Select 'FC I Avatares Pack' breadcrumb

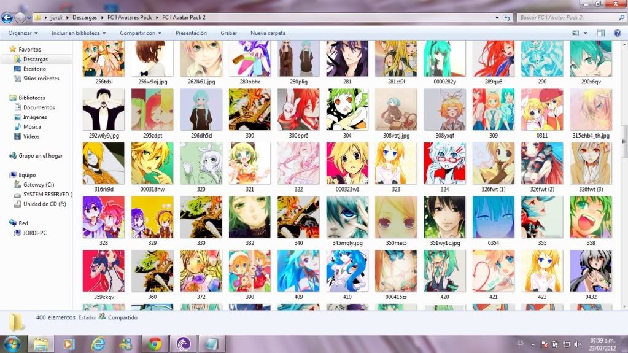coord(130,18)
